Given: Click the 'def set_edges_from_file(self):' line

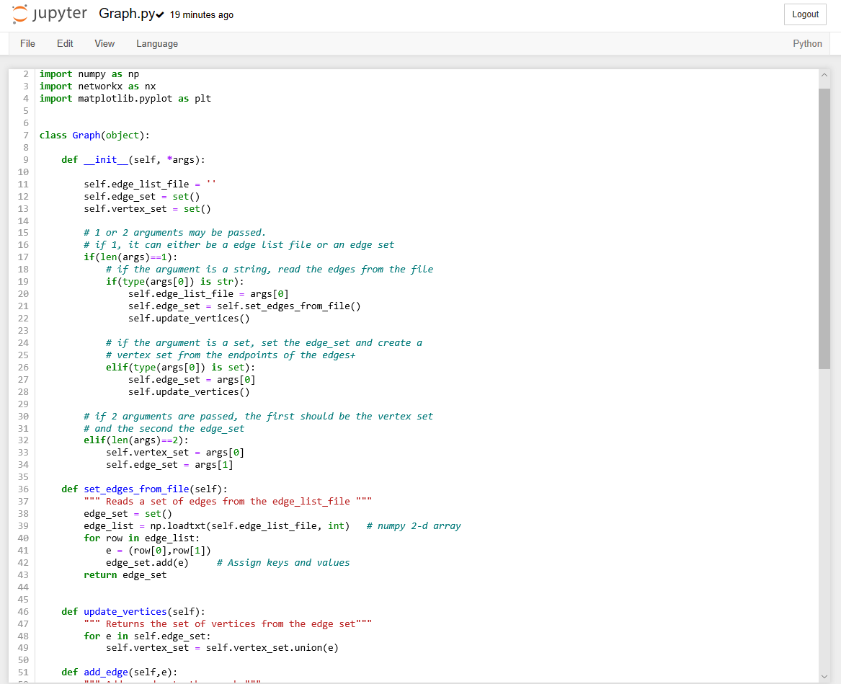Looking at the screenshot, I should pyautogui.click(x=144, y=489).
